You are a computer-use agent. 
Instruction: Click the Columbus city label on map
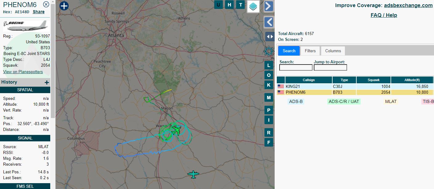pyautogui.click(x=76, y=139)
